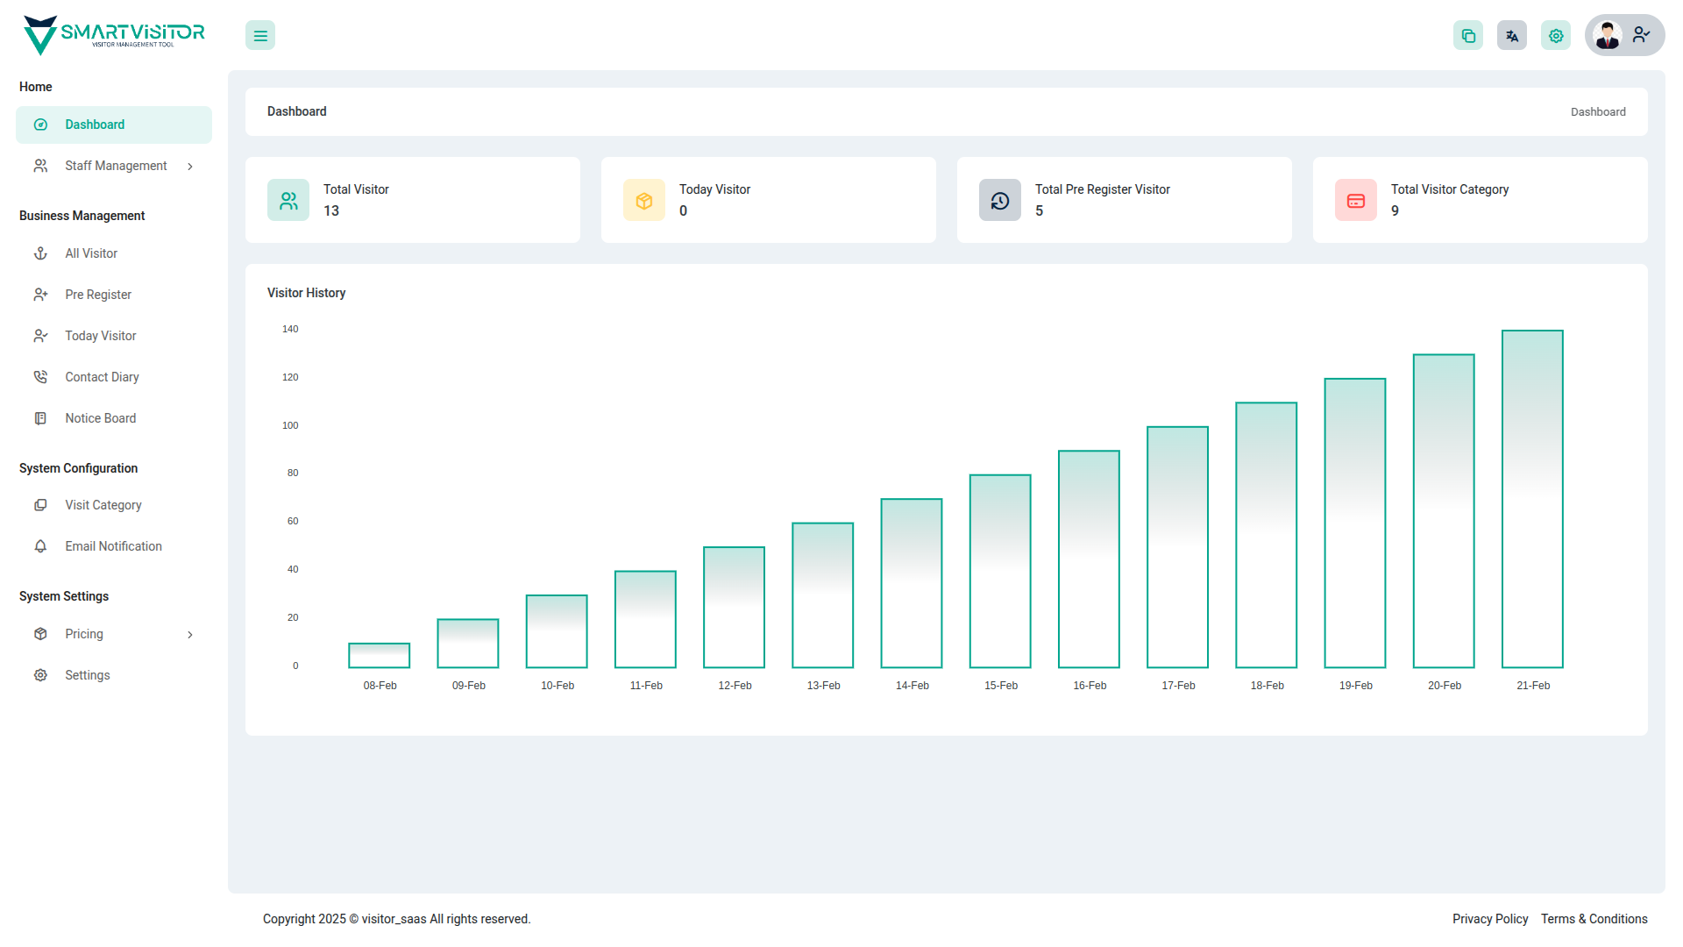
Task: Click the Today Visitor sidebar icon
Action: 40,336
